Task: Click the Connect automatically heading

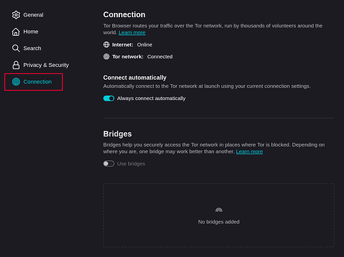Action: tap(135, 77)
